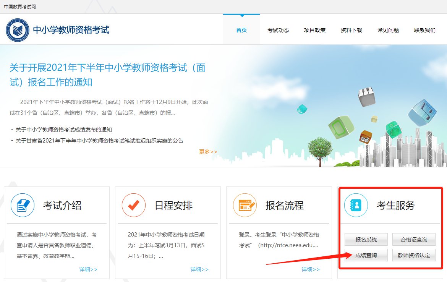Go to 考试动态 in the menu
Viewport: 447px width, 282px height.
pos(278,30)
